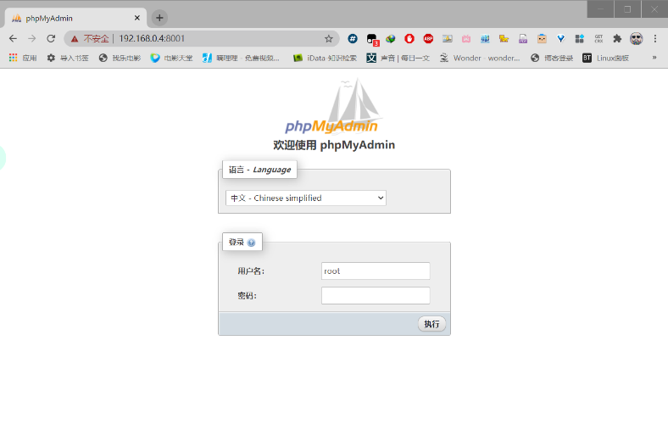The image size is (668, 441).
Task: Go back to the previous page
Action: [x=14, y=39]
